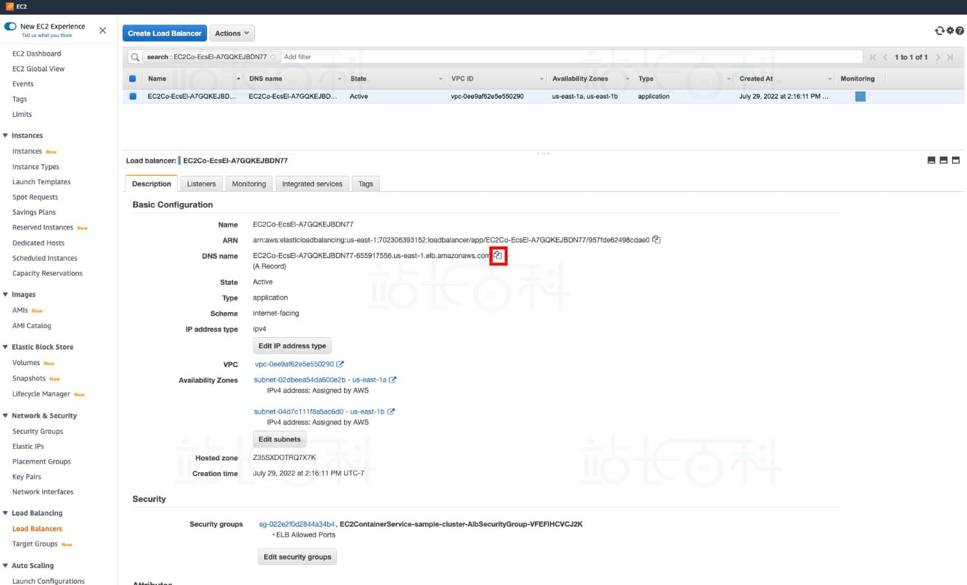Screen dimensions: 967x585
Task: Click Edit IP address type button
Action: [x=292, y=346]
